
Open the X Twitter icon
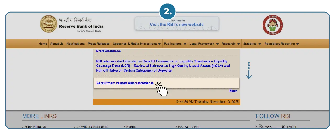coord(283,127)
